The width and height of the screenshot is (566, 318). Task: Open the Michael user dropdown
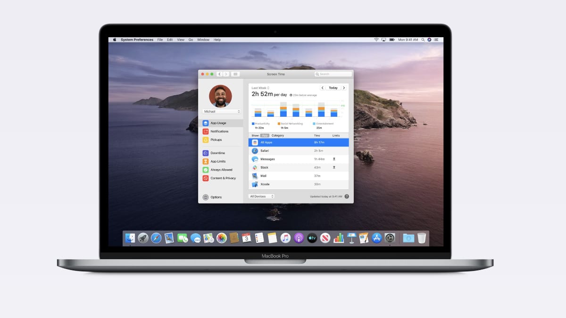click(x=222, y=112)
